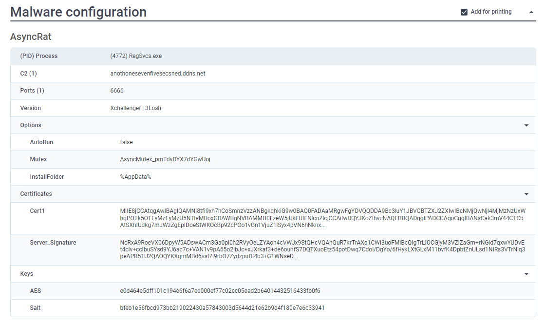Collapse the Keys section chevron

coord(526,274)
